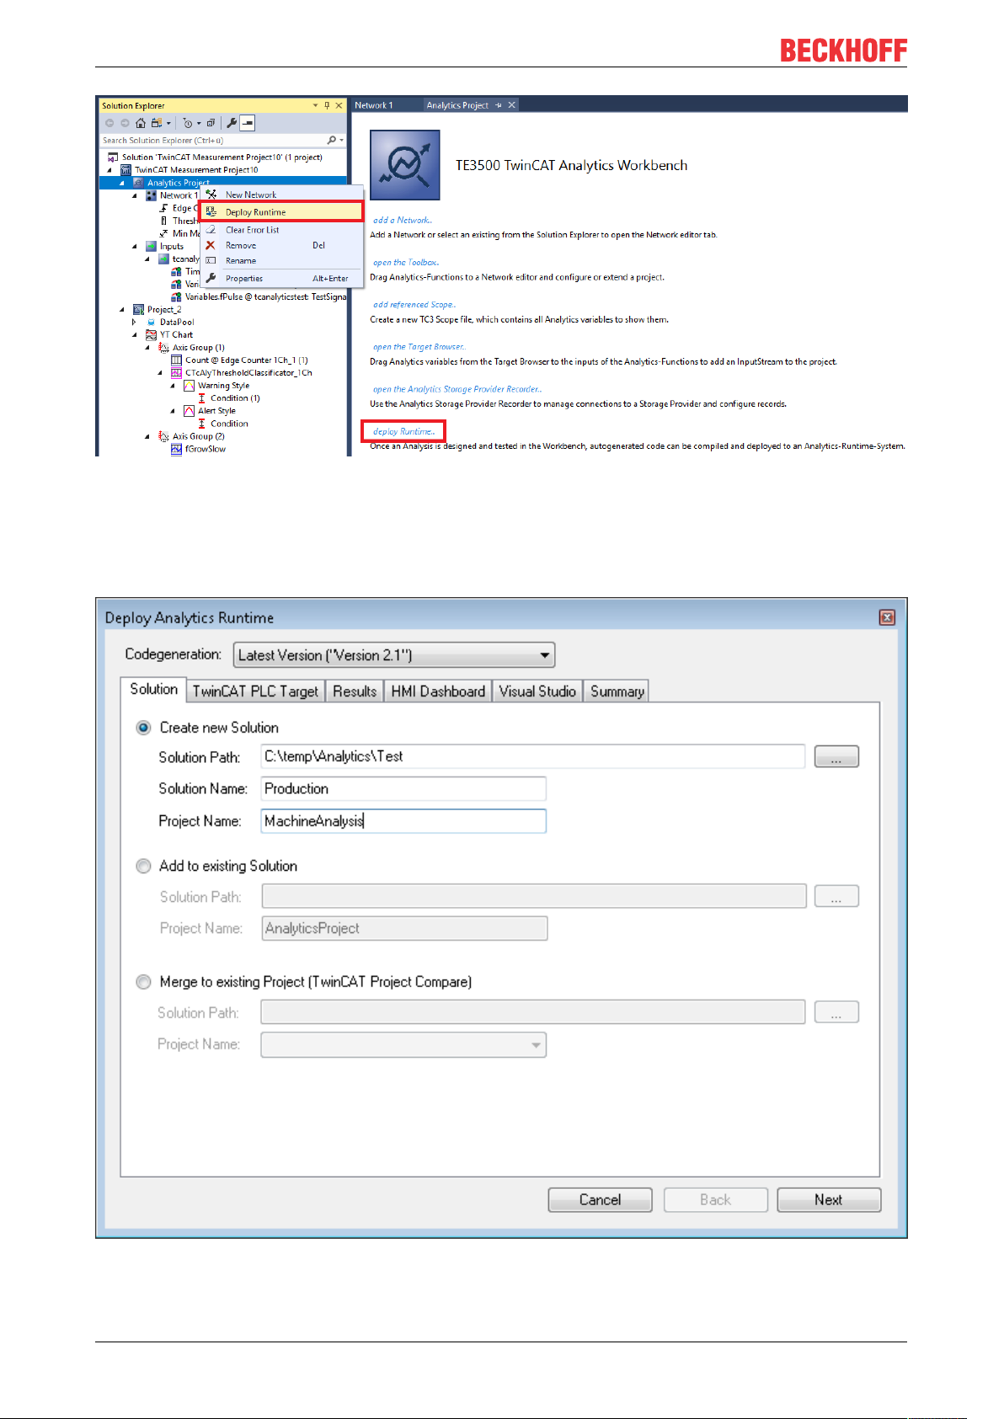This screenshot has height=1419, width=1004.
Task: Select the Create new Solution radio button
Action: click(x=144, y=728)
